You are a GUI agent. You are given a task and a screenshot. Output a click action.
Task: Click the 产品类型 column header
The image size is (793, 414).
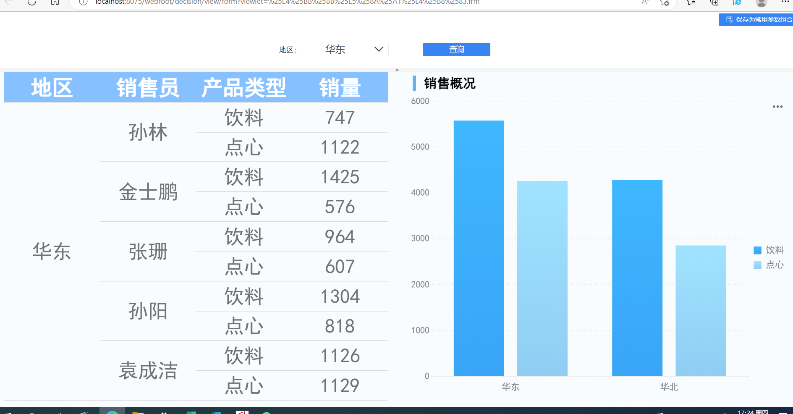pyautogui.click(x=244, y=88)
